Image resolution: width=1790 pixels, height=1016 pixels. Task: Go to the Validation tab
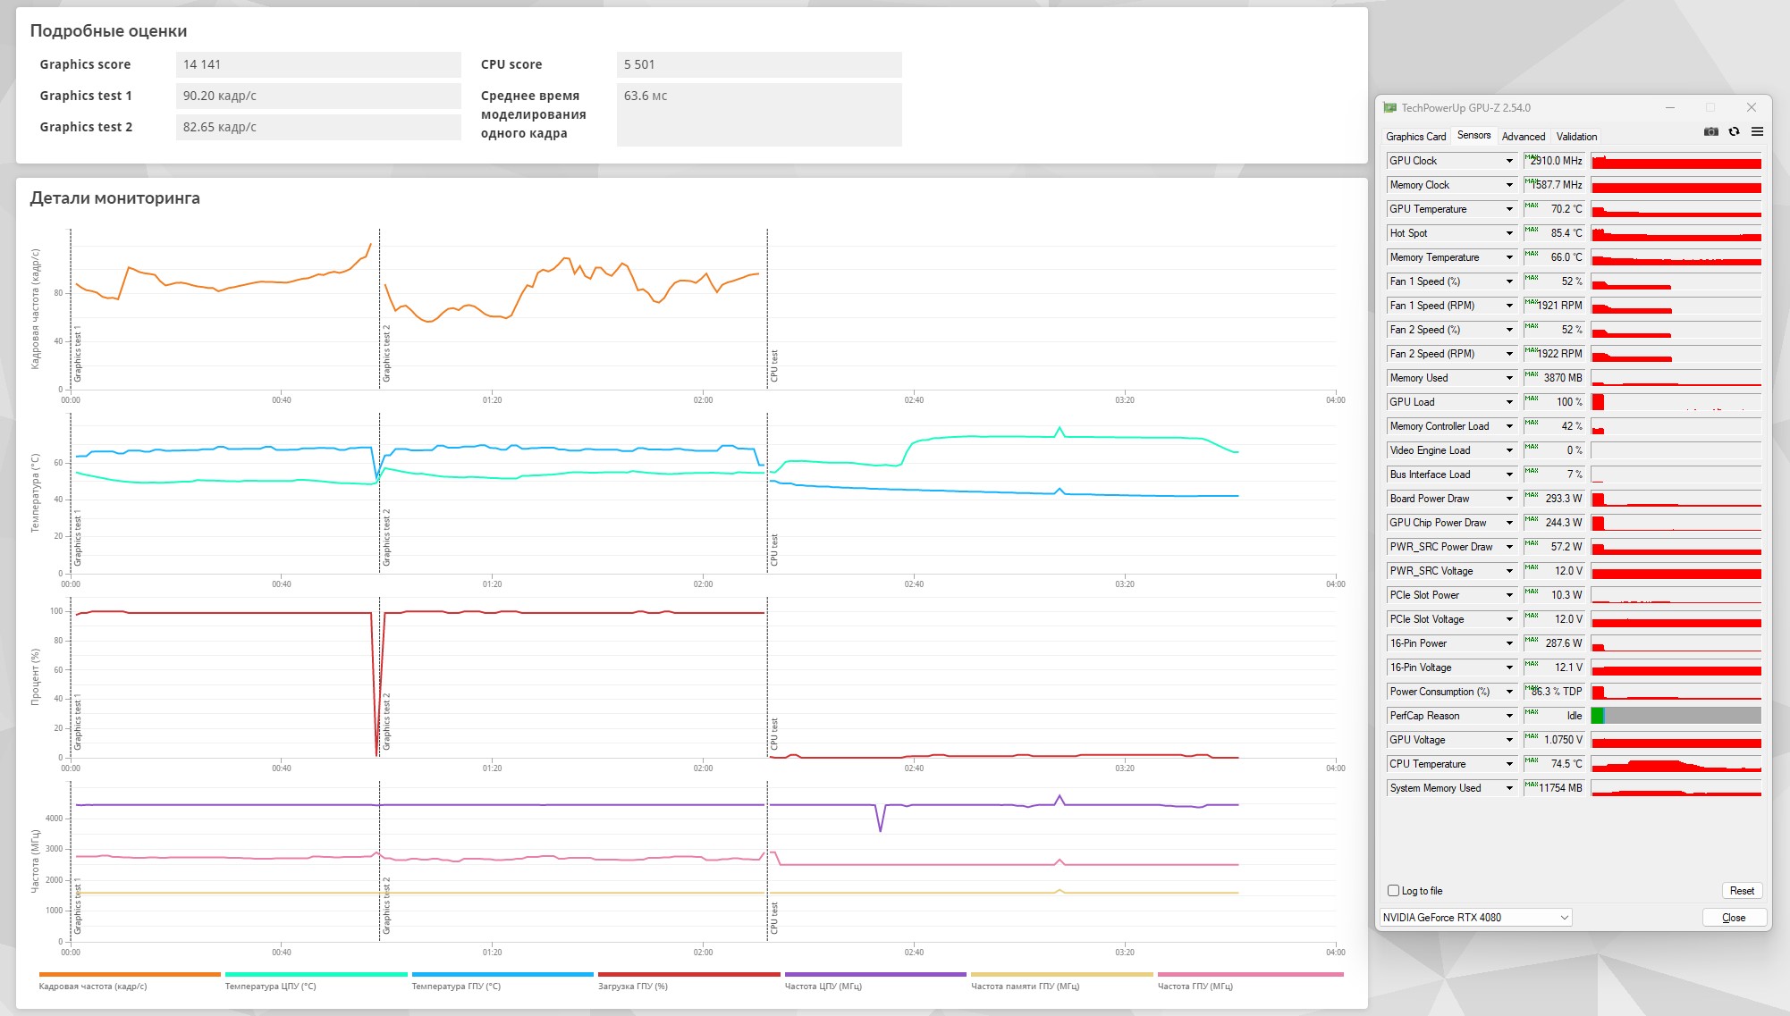coord(1575,137)
